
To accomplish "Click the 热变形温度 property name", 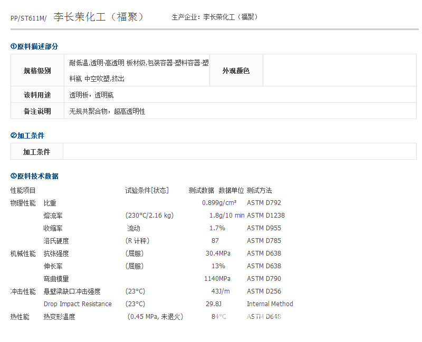I will coord(60,317).
